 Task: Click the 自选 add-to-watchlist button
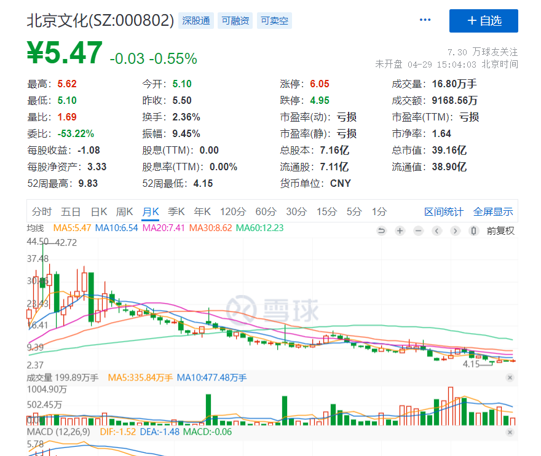(x=484, y=21)
